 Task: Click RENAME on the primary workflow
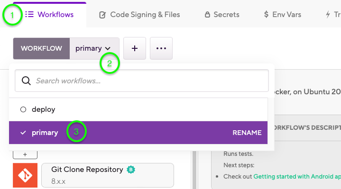click(247, 133)
